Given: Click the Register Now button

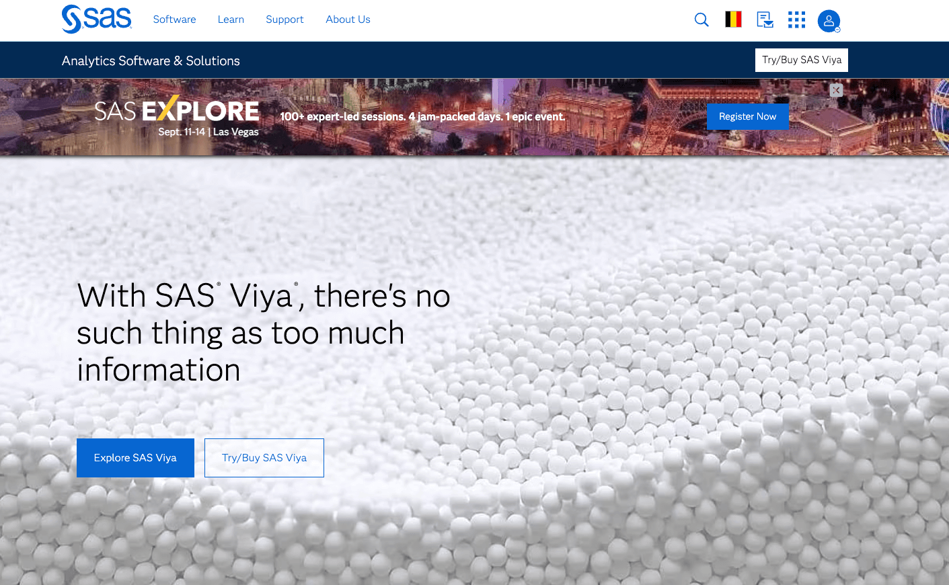Looking at the screenshot, I should pyautogui.click(x=748, y=116).
